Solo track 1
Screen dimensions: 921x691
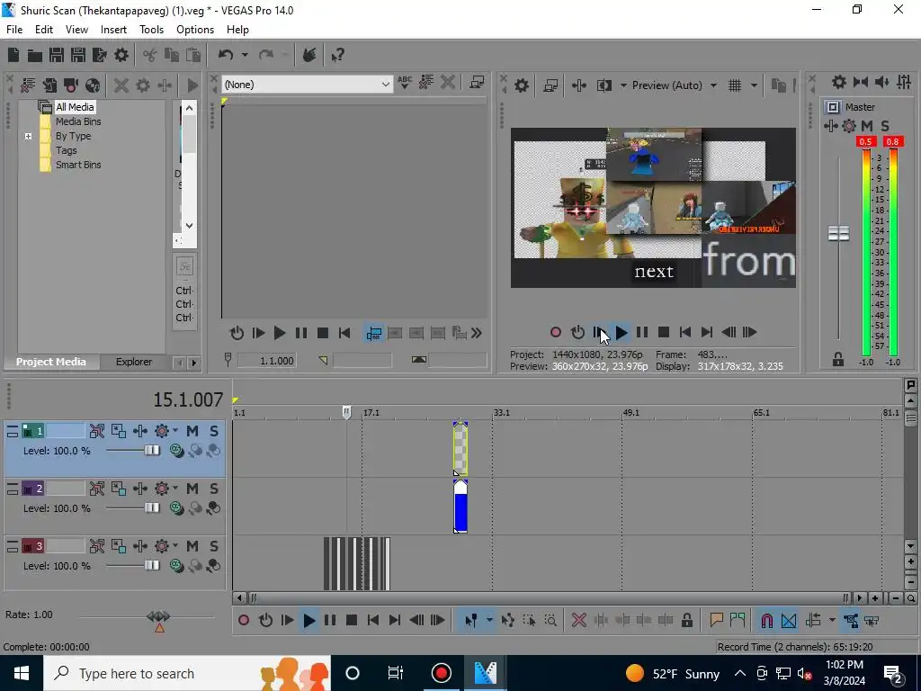214,431
